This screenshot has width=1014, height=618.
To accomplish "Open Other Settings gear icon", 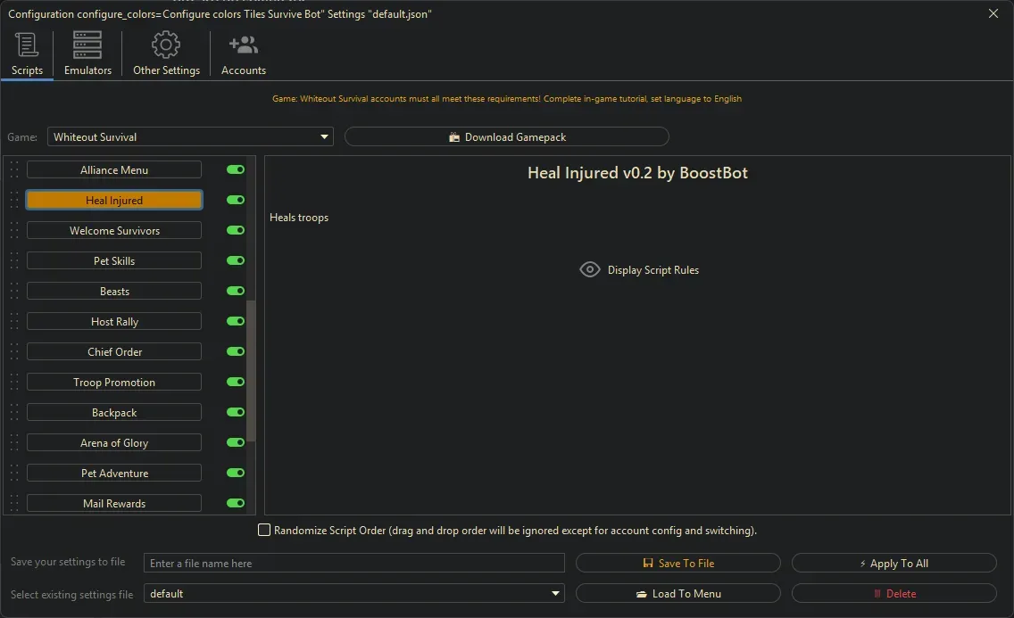I will coord(166,45).
